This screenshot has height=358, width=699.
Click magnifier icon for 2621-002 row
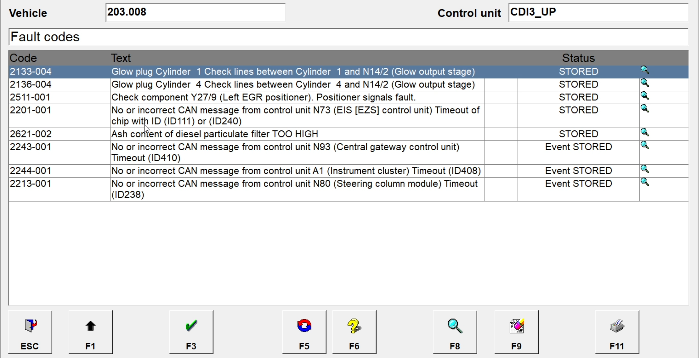pyautogui.click(x=644, y=132)
